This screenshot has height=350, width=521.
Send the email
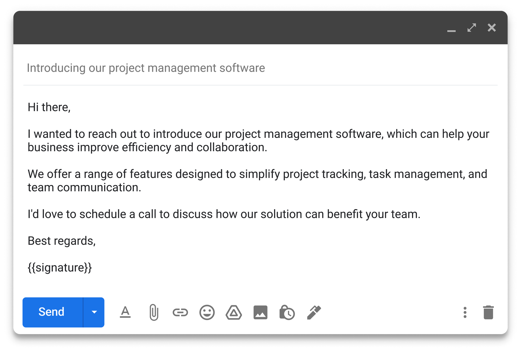52,312
